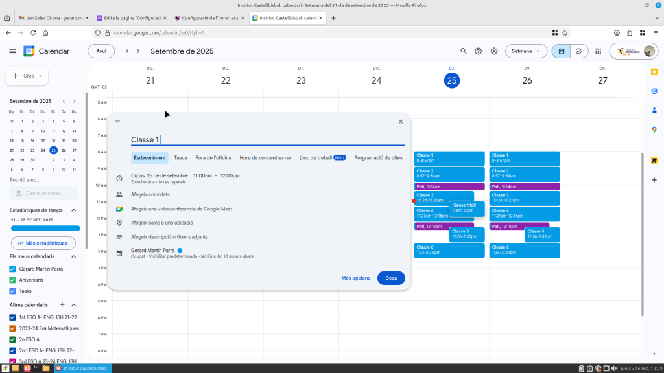This screenshot has width=664, height=373.
Task: Select the Tasca tab
Action: 180,157
